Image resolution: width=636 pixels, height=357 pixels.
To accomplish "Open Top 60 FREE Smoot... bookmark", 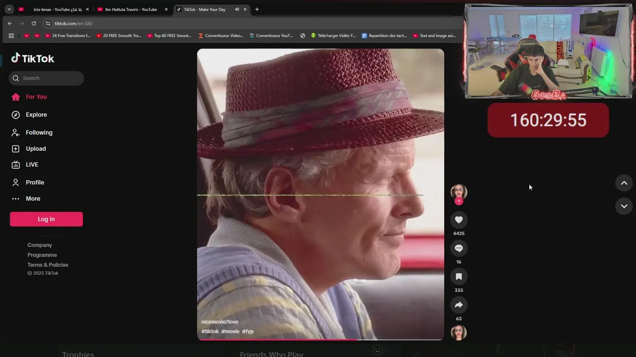I will point(169,36).
